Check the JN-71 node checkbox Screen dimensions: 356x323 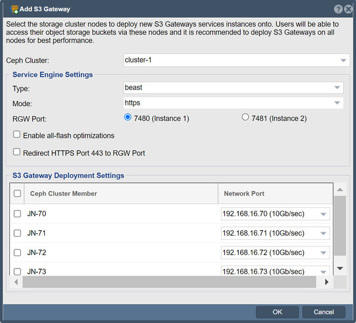[x=17, y=233]
